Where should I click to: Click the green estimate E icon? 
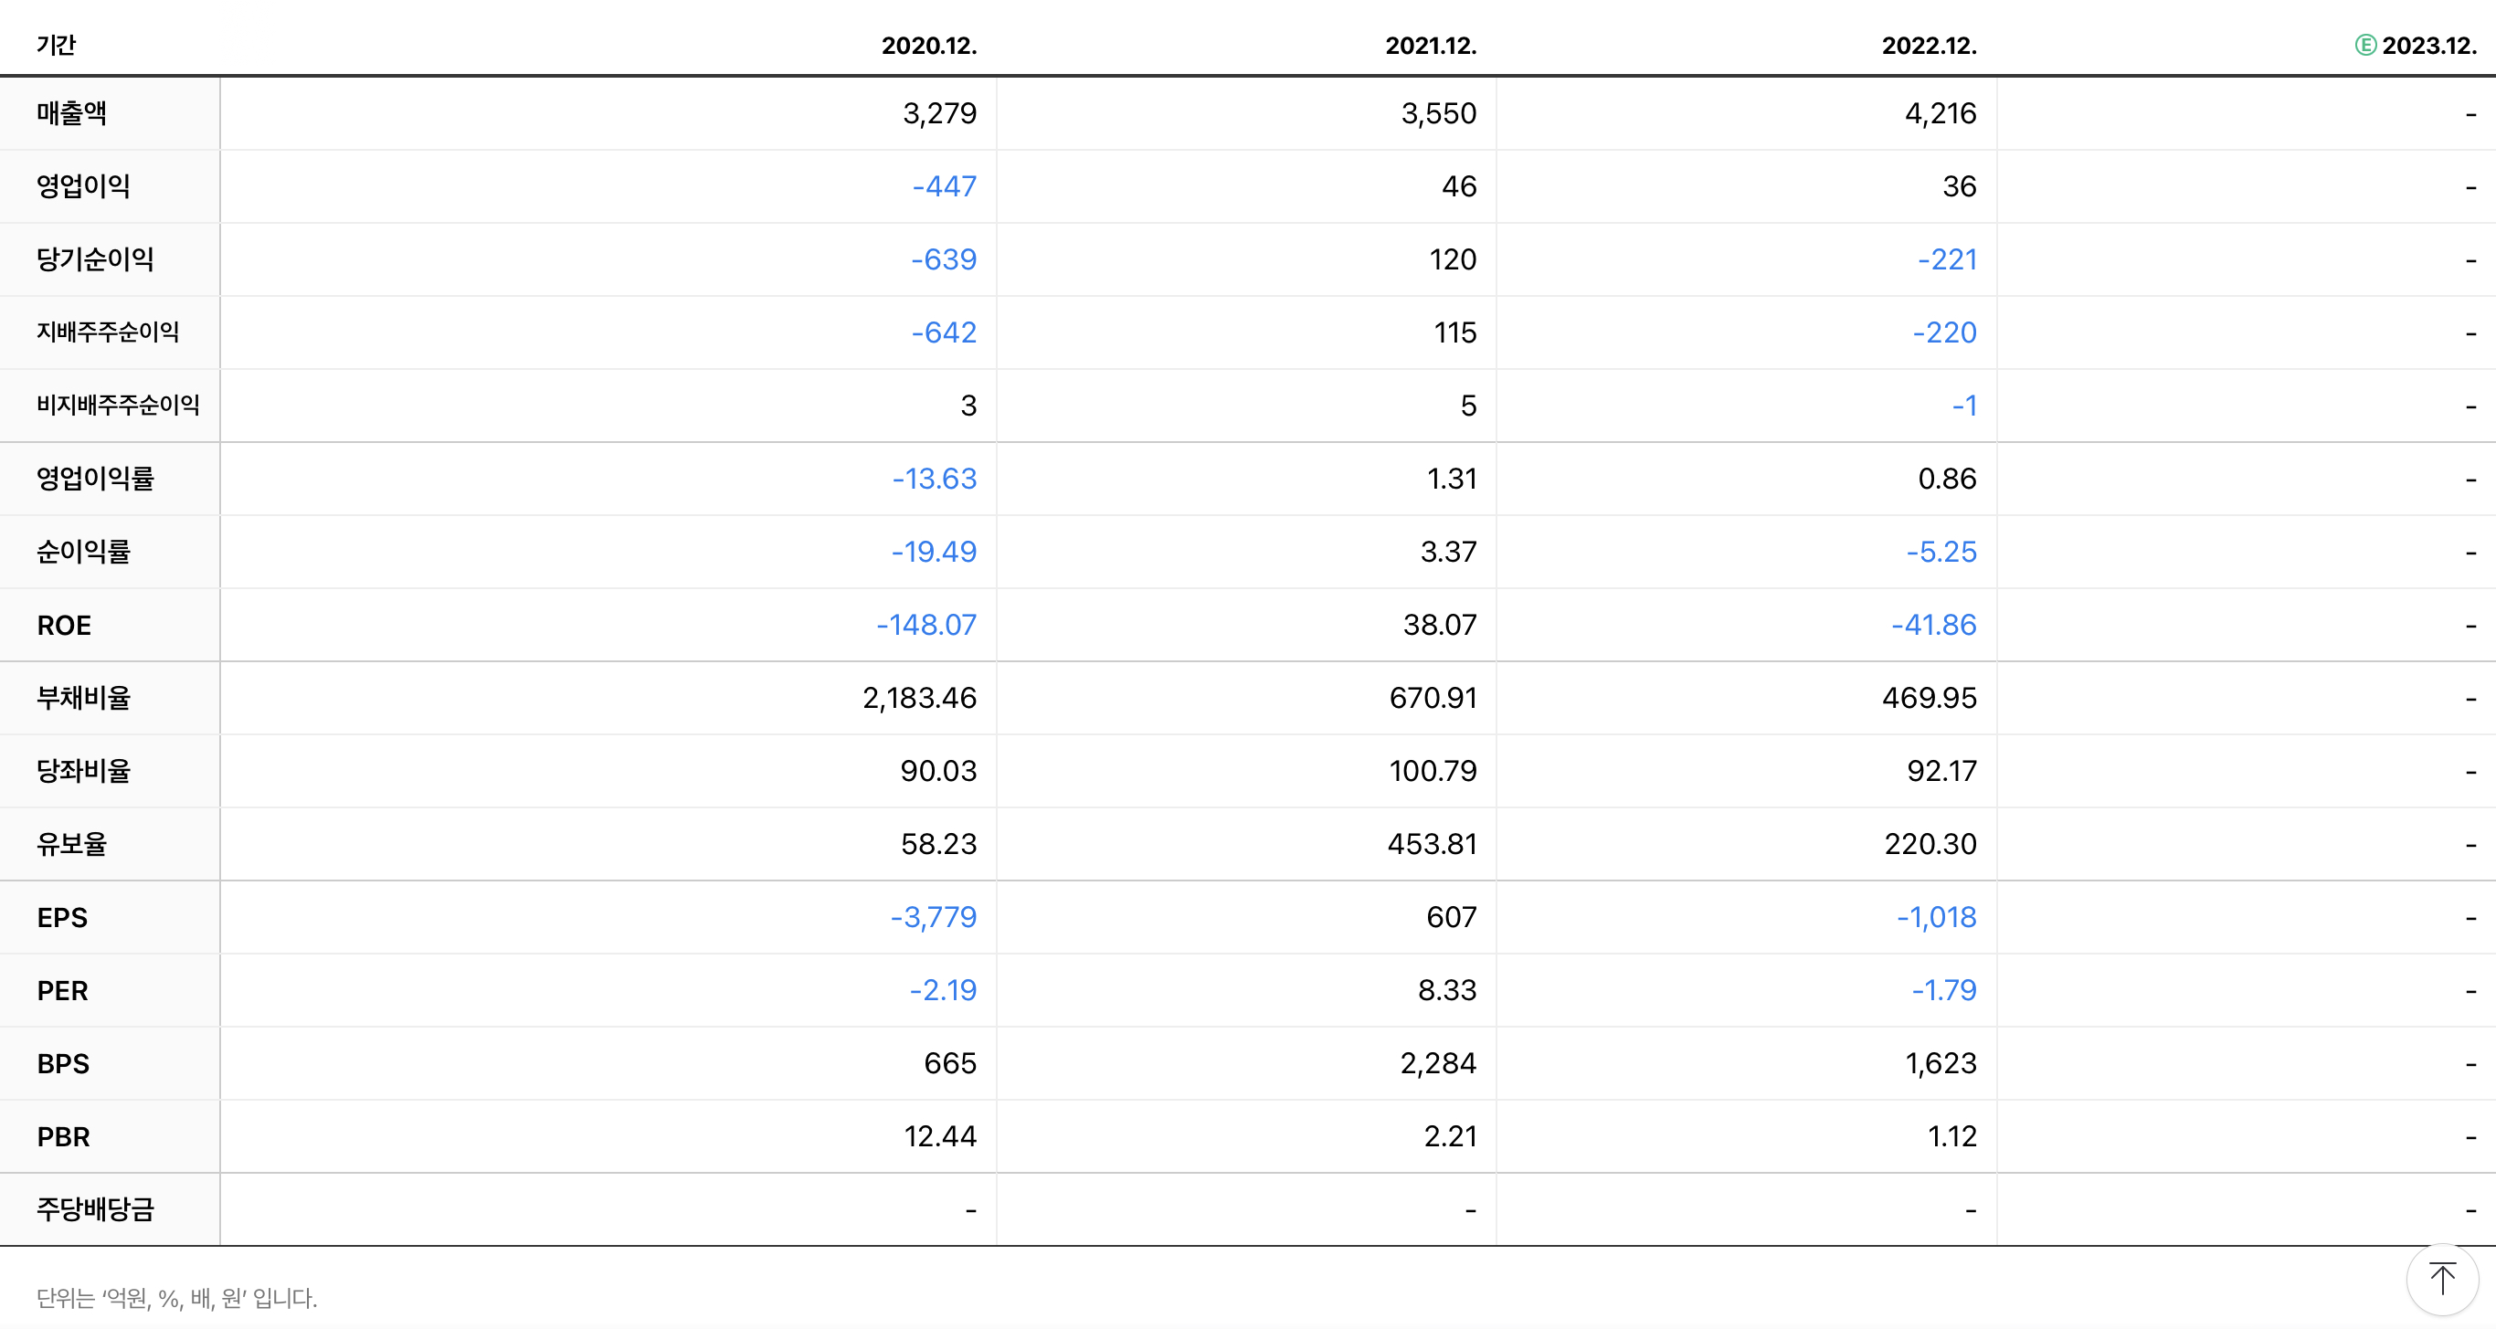click(2365, 45)
